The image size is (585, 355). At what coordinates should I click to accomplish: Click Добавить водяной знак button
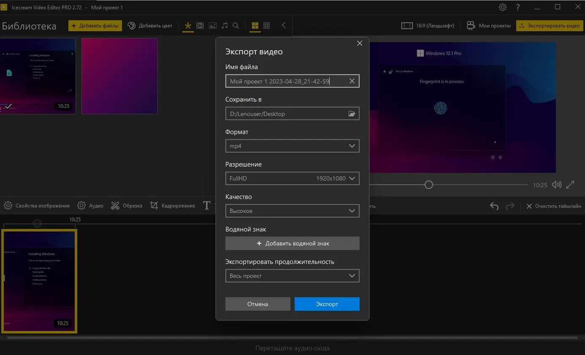[292, 243]
